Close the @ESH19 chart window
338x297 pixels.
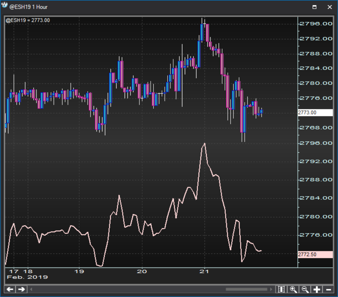(330, 7)
